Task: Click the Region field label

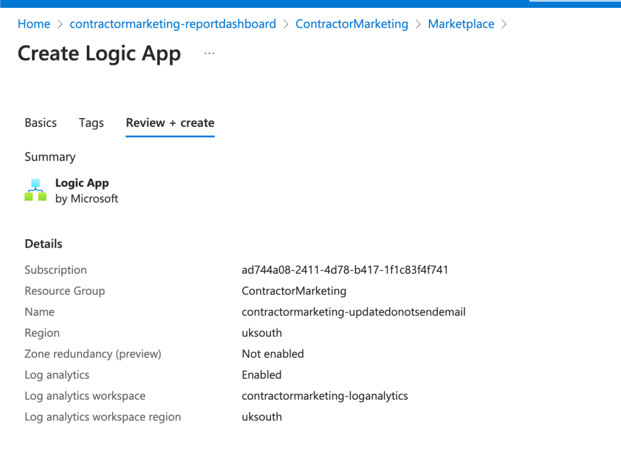Action: pos(42,332)
